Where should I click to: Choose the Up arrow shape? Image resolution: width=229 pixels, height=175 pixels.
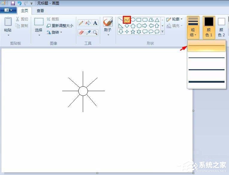coord(157,26)
